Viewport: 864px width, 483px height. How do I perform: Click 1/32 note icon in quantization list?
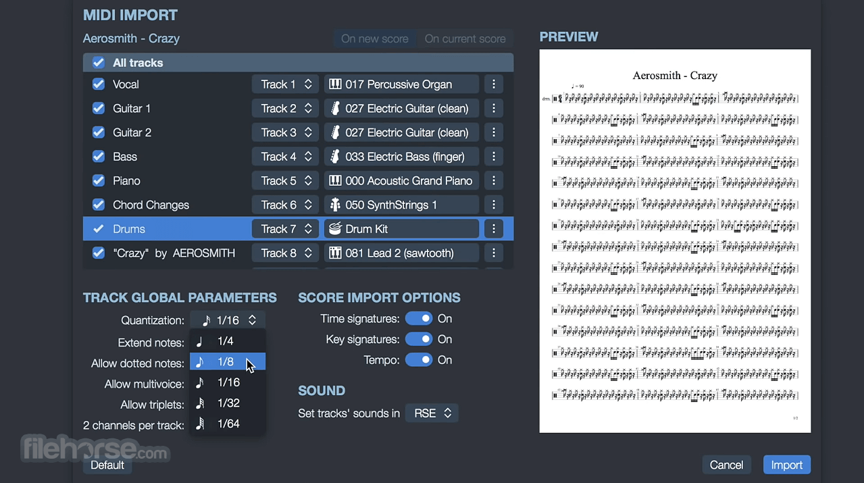[x=200, y=403]
